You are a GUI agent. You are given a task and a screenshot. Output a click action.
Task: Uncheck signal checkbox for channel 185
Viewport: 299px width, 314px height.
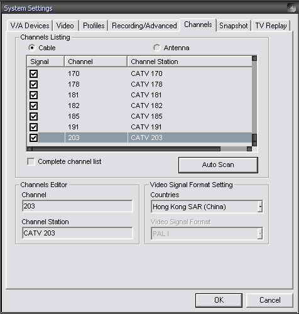click(x=33, y=116)
